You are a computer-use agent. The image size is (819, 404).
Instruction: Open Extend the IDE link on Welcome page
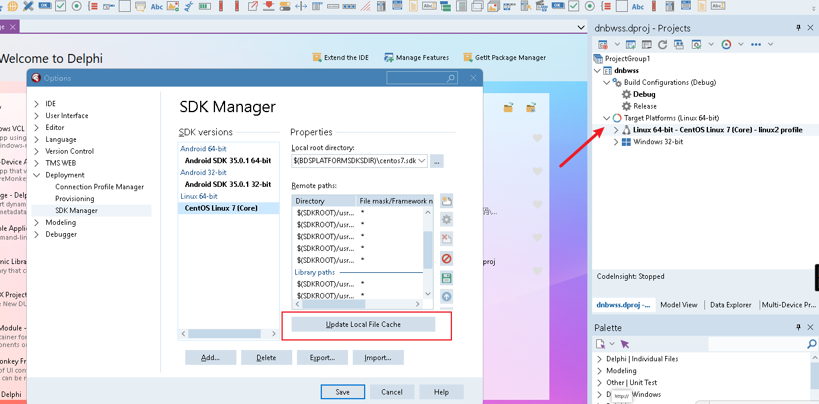(x=340, y=58)
